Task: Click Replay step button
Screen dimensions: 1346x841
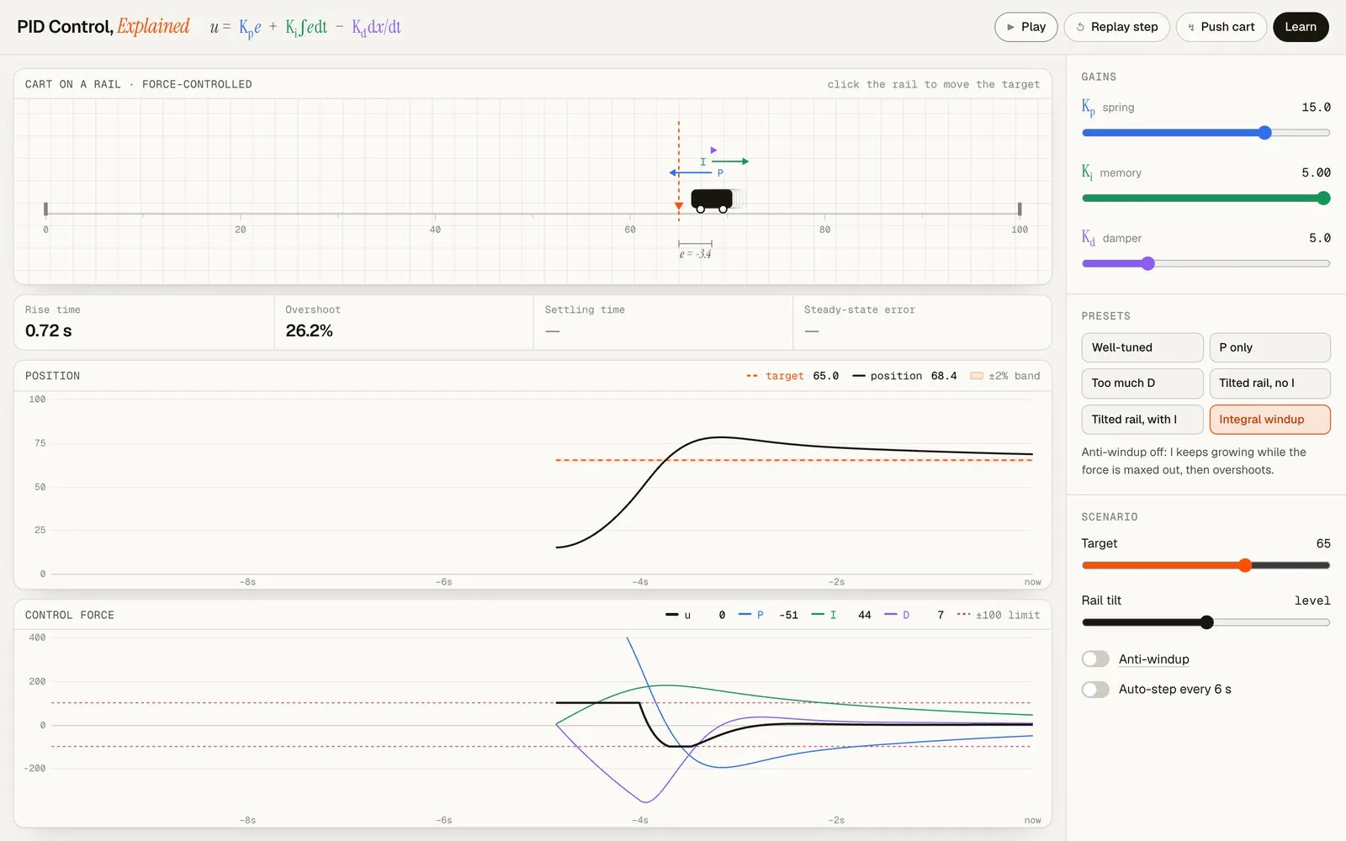Action: pyautogui.click(x=1116, y=27)
